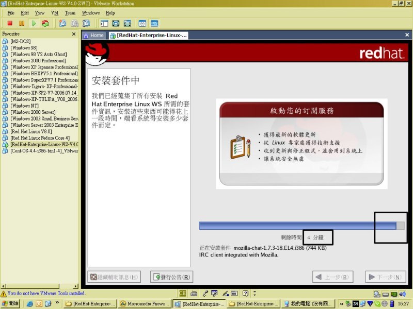Click the Console view toolbar icon
Viewport: 413px width, 309px height.
154,23
